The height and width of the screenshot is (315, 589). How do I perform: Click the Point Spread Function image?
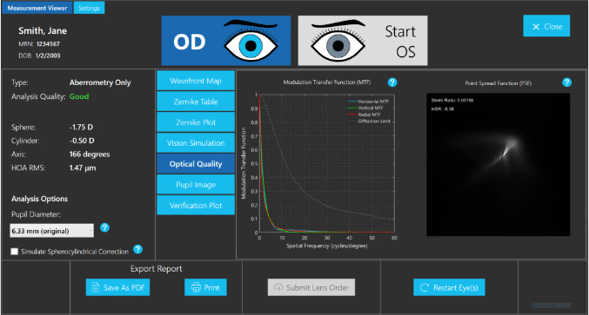(499, 164)
